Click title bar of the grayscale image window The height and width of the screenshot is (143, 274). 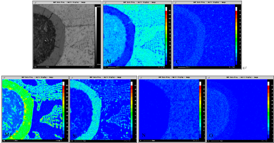[67, 3]
